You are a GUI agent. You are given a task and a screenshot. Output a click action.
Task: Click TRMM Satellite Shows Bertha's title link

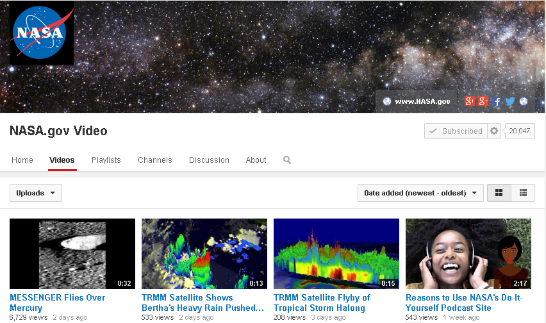pos(203,302)
